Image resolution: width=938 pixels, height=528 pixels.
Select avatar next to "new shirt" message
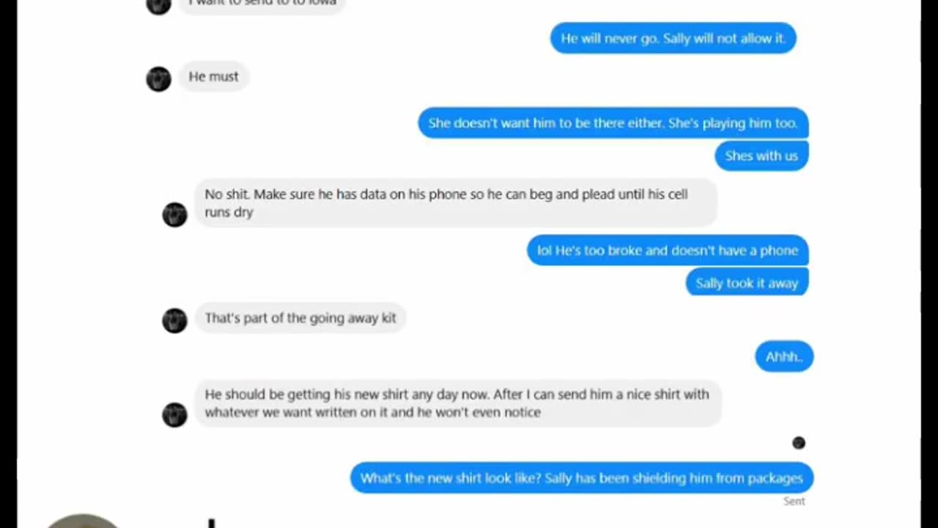pyautogui.click(x=174, y=414)
